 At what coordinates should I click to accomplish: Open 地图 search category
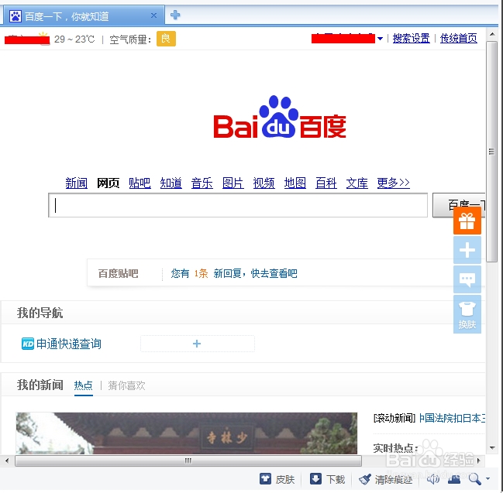click(295, 183)
